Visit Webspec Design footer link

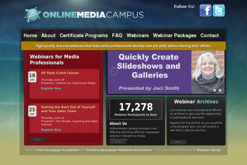coord(209,150)
